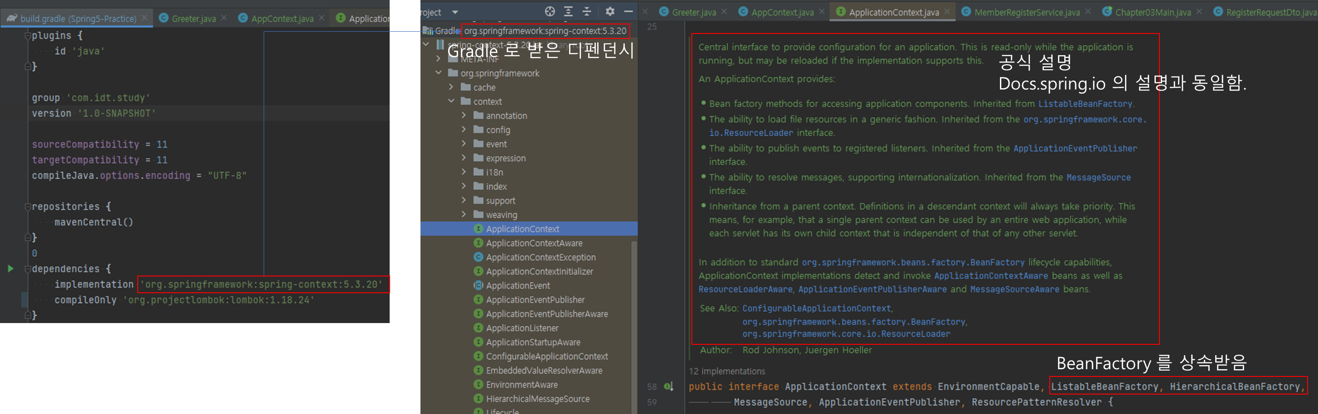Click the Collapse All icon in Project toolbar
1318x414 pixels.
click(587, 11)
